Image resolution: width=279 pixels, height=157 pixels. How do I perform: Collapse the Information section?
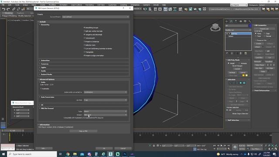tap(44, 125)
